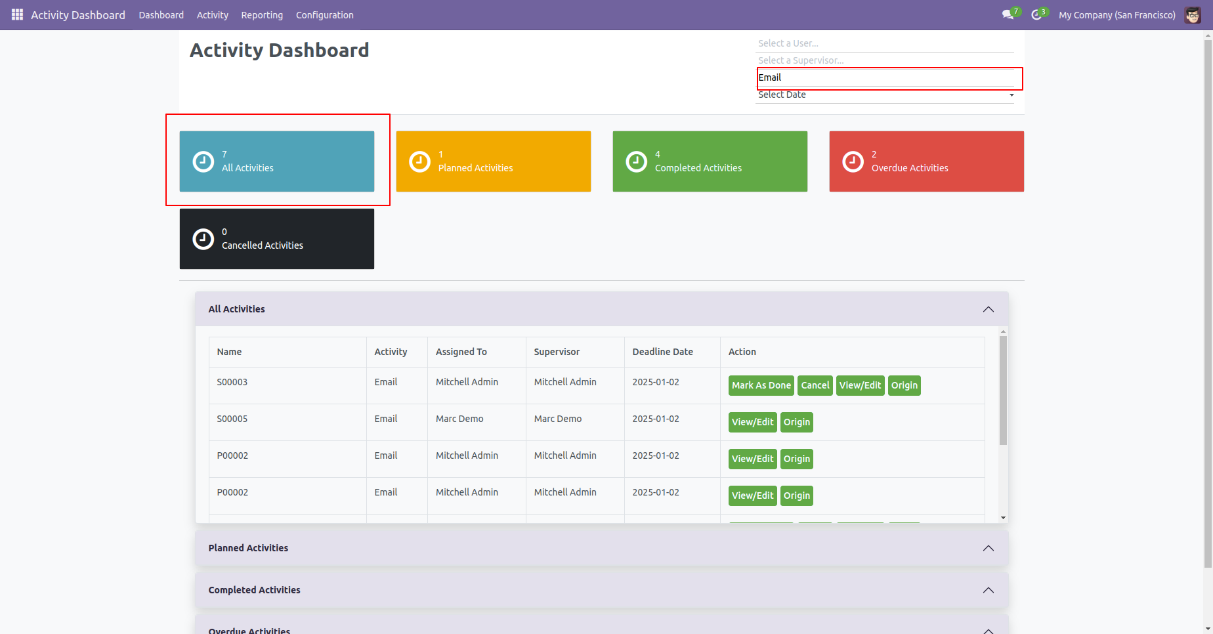This screenshot has width=1213, height=634.
Task: Click View/Edit for S00003
Action: coord(860,385)
